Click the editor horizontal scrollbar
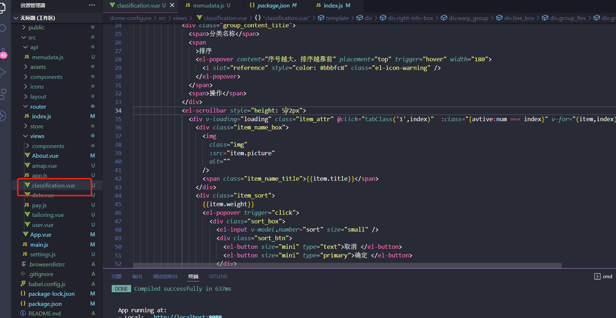The width and height of the screenshot is (616, 318). point(347,265)
